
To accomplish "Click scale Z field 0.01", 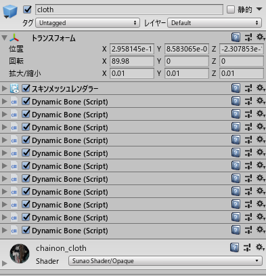I will coord(242,73).
